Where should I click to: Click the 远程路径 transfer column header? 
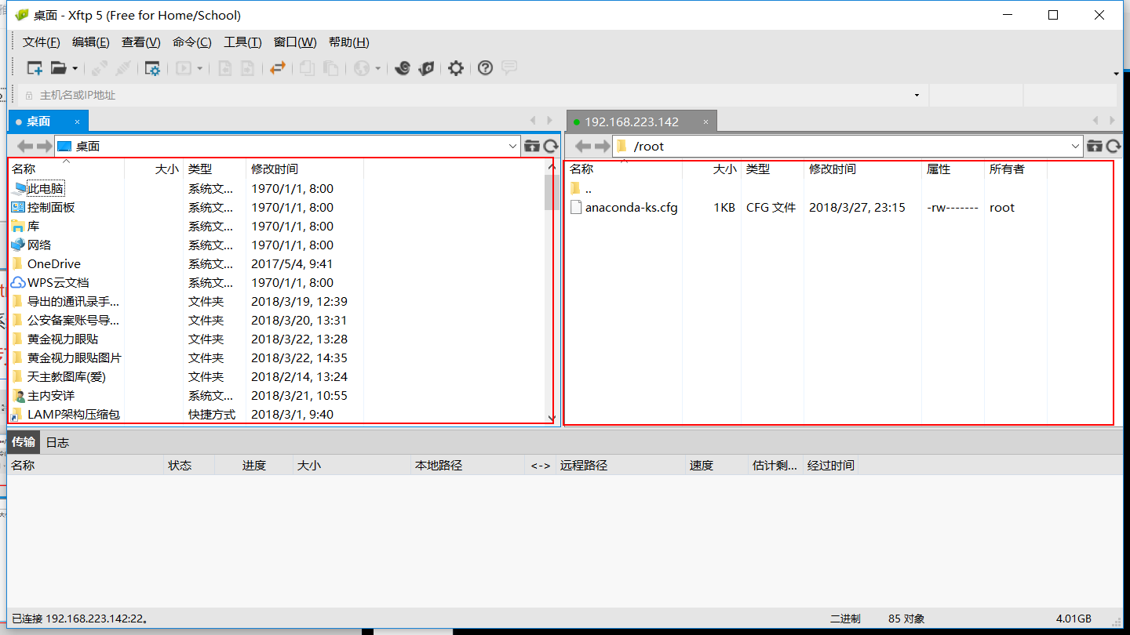620,465
